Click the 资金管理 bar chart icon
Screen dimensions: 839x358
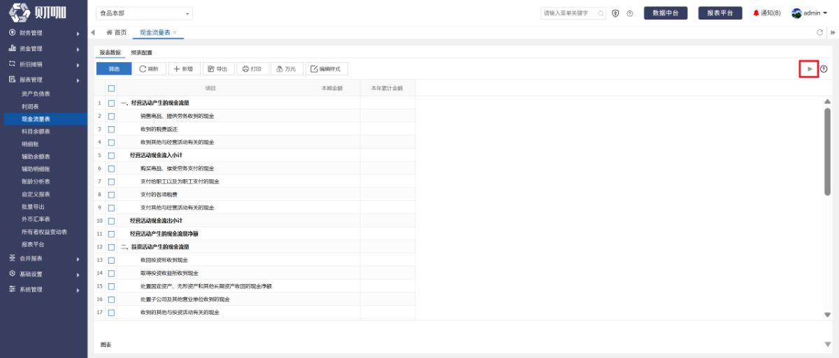pos(12,48)
